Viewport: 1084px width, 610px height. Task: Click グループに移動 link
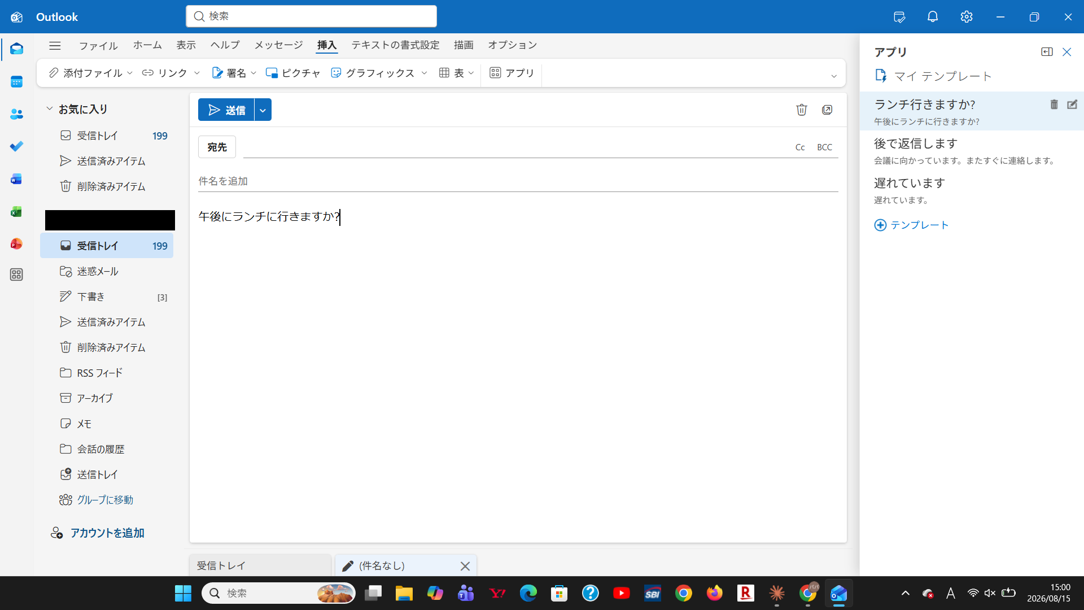pyautogui.click(x=97, y=500)
